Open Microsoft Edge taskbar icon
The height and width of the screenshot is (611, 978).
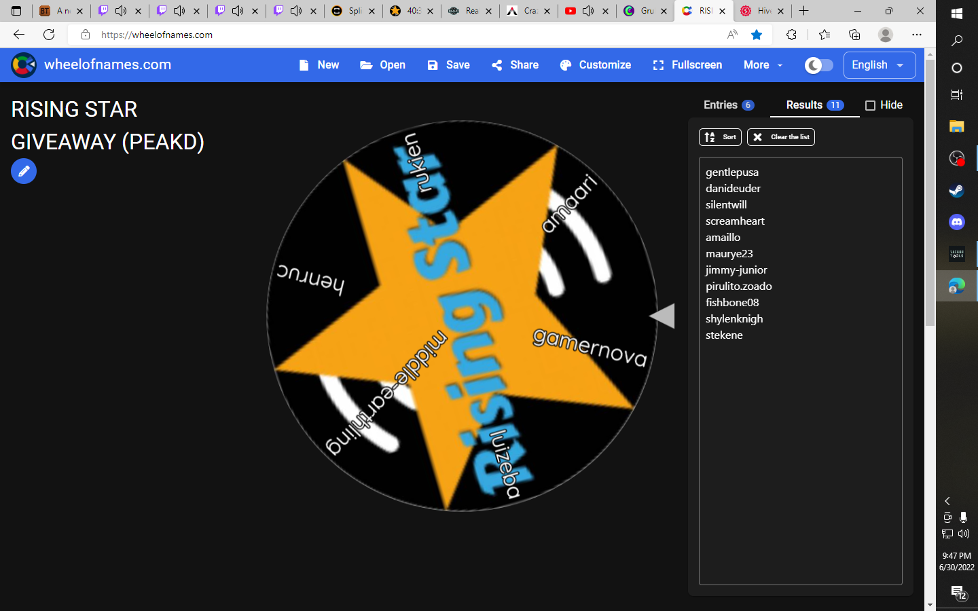(957, 286)
